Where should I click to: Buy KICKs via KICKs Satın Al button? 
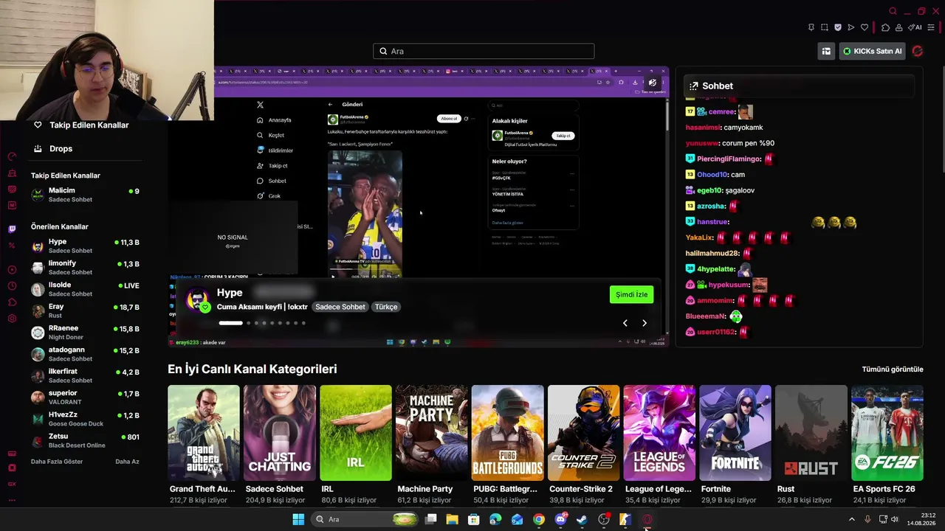873,51
